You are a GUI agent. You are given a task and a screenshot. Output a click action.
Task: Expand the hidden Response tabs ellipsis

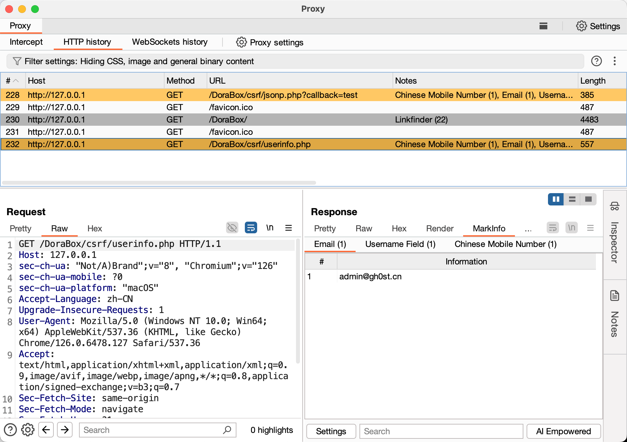pos(528,229)
